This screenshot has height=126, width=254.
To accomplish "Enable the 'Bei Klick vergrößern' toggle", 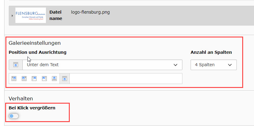I will 14,116.
